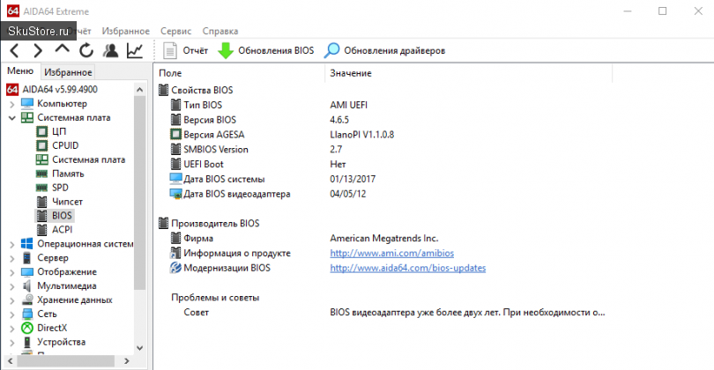
Task: Switch to the Меню tab
Action: coord(20,71)
